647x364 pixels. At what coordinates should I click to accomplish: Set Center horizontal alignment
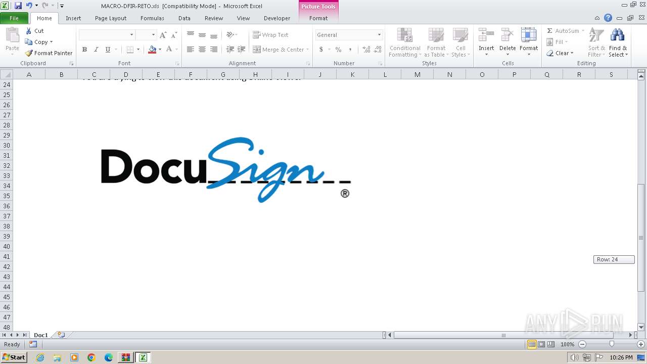tap(202, 50)
